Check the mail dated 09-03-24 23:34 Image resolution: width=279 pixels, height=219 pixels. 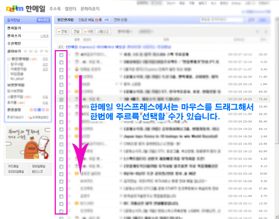click(x=61, y=122)
